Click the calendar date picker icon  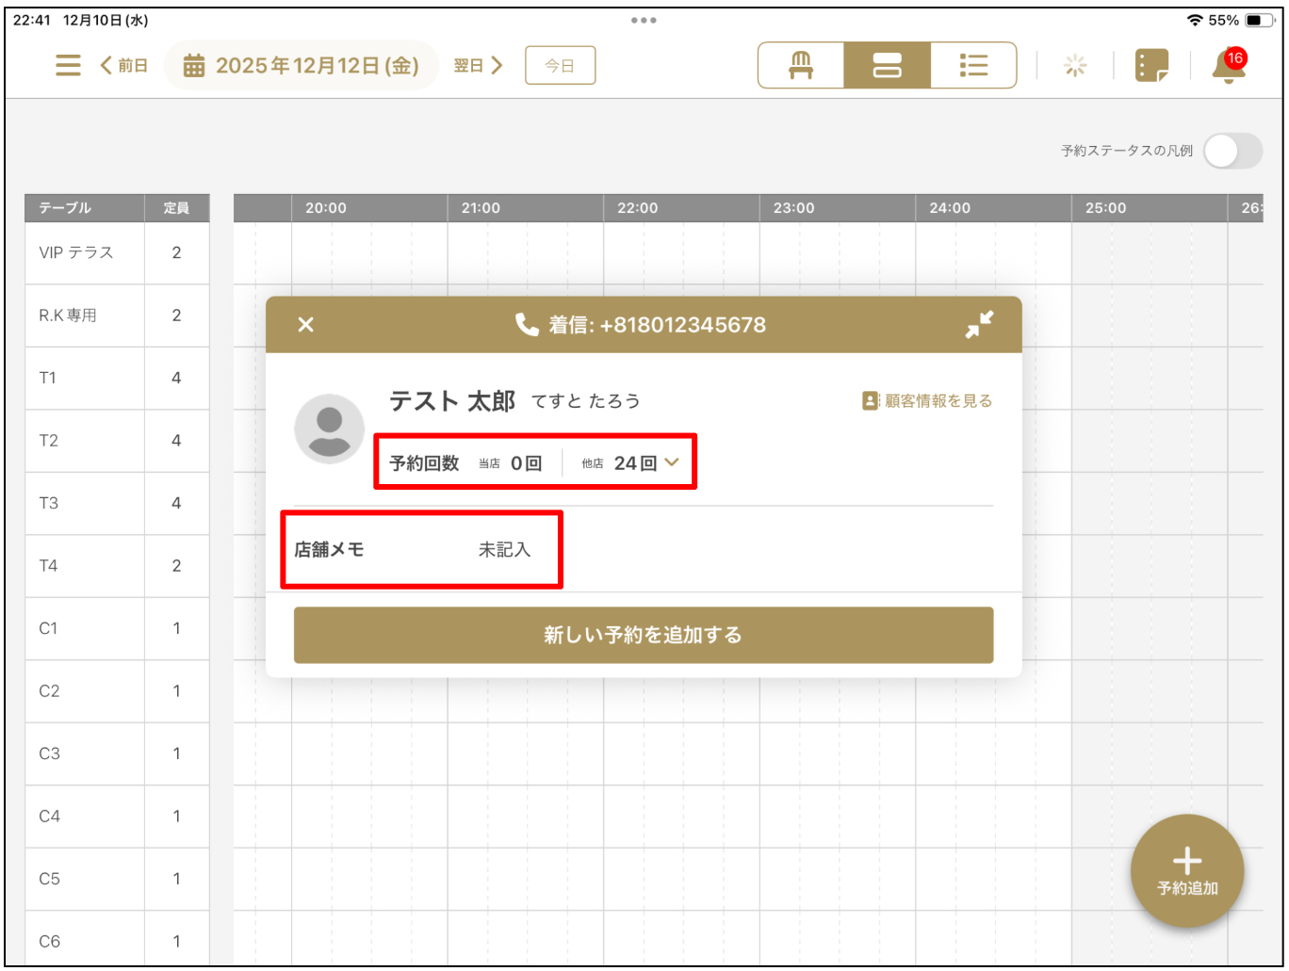(x=194, y=66)
